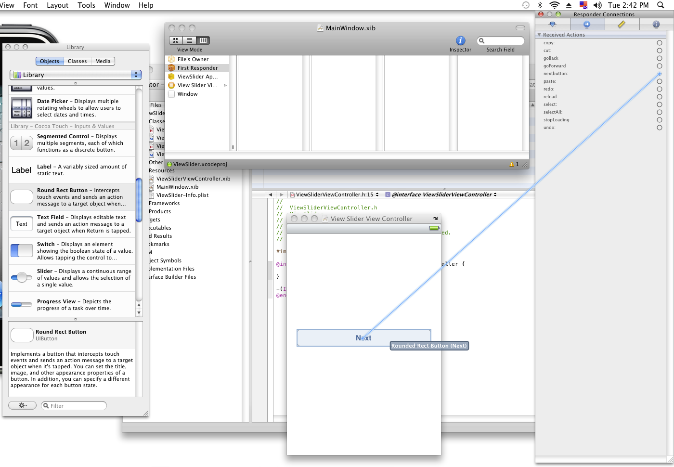Click the Wi-Fi icon in menu bar
Screen dimensions: 674x467
click(x=555, y=5)
